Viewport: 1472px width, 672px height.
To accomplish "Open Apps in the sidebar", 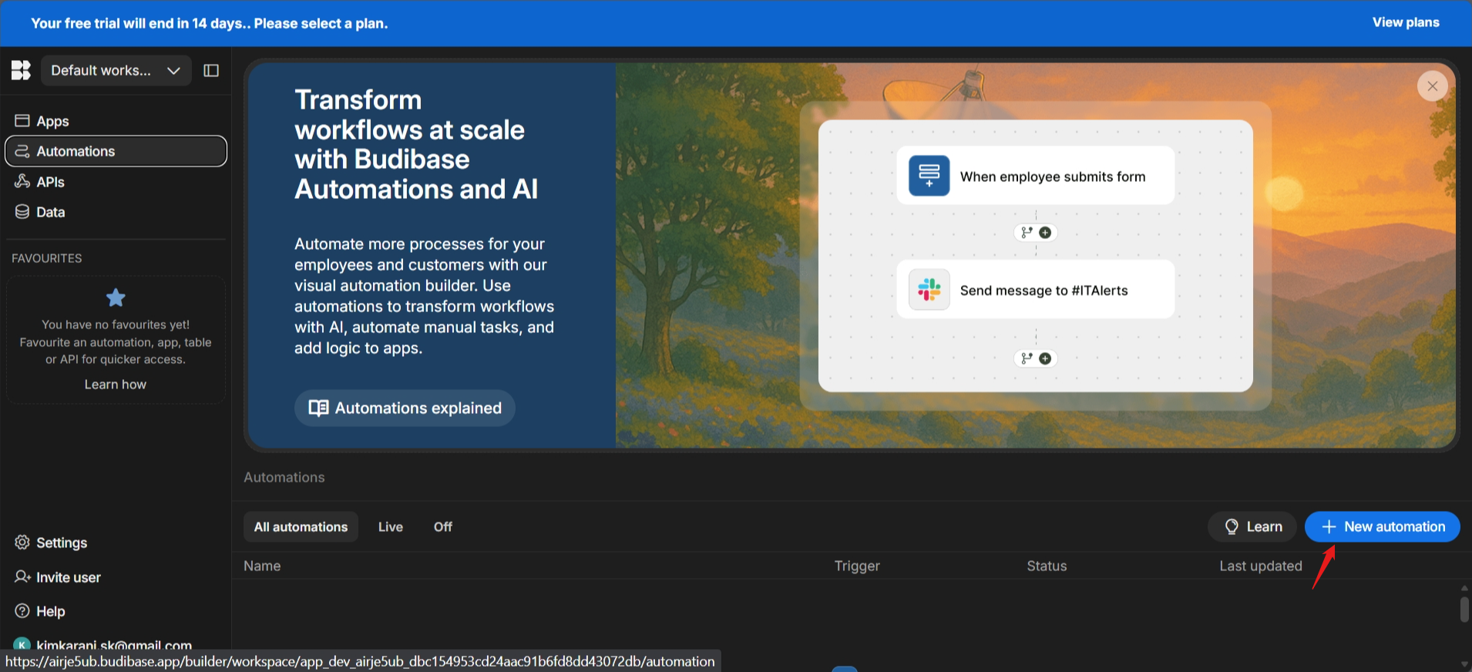I will (116, 121).
